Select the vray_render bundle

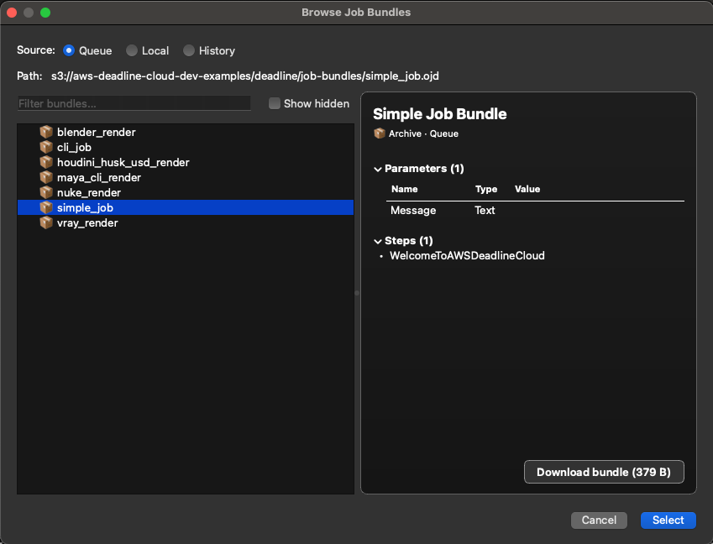186,222
